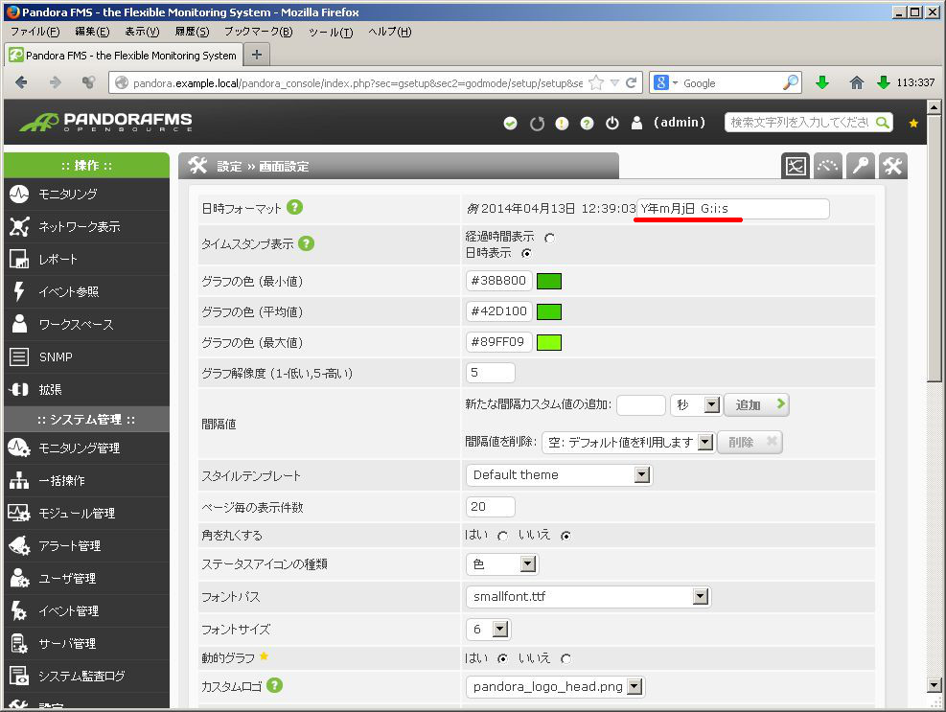Go back with the browser back arrow
Image resolution: width=946 pixels, height=712 pixels.
(22, 82)
